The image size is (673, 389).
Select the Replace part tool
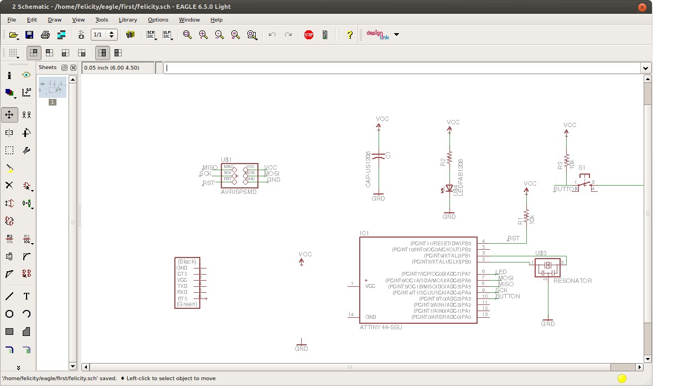coord(26,203)
